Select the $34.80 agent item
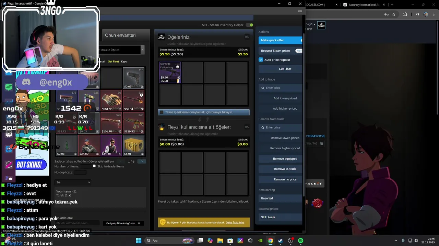Viewport: 439px width, 246px height. (88, 146)
